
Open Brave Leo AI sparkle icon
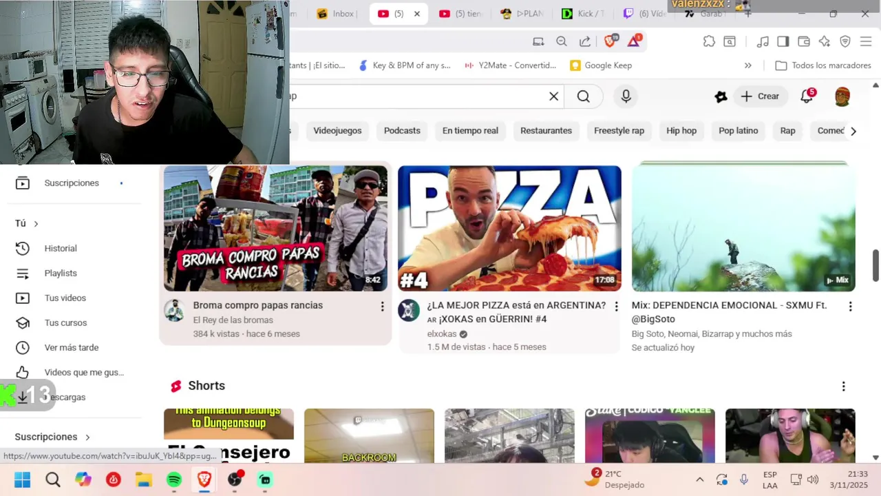(825, 41)
